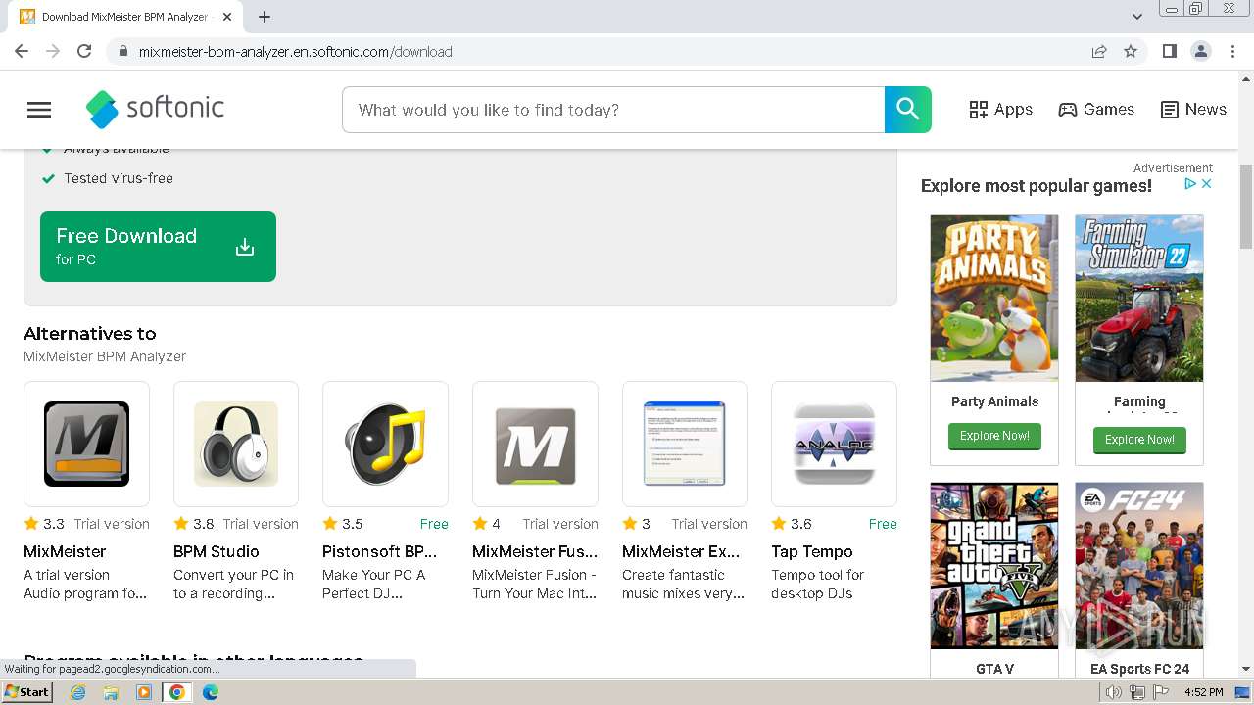Screen dimensions: 1254x705
Task: Click the Free Download for PC button
Action: click(158, 247)
